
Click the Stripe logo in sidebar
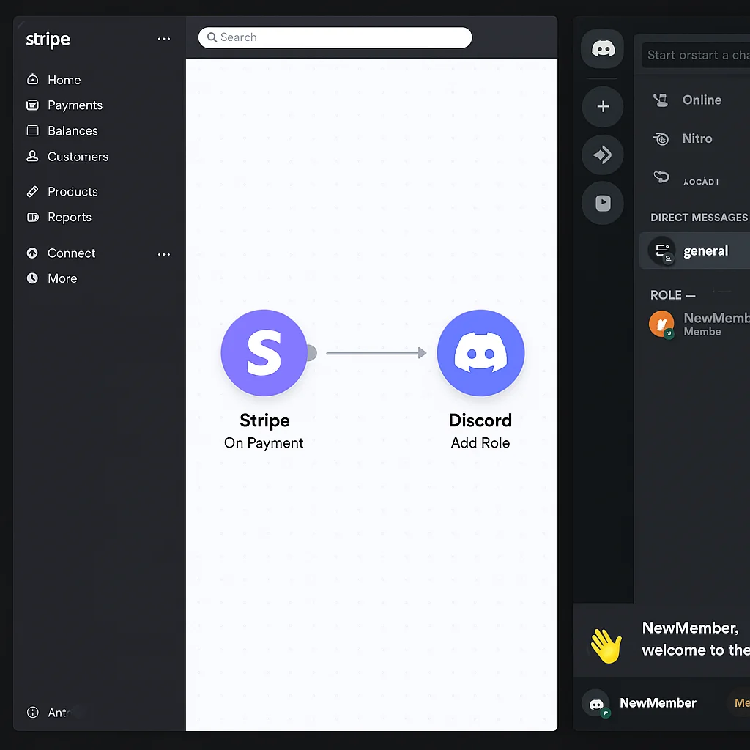(48, 40)
